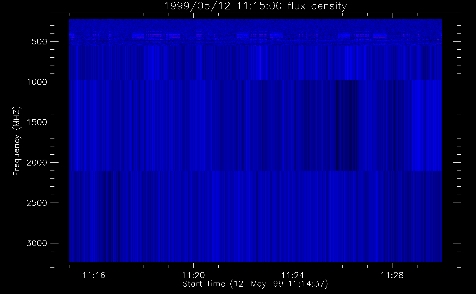Click the 11:16 time tick label
This screenshot has height=294, width=476.
pyautogui.click(x=94, y=276)
